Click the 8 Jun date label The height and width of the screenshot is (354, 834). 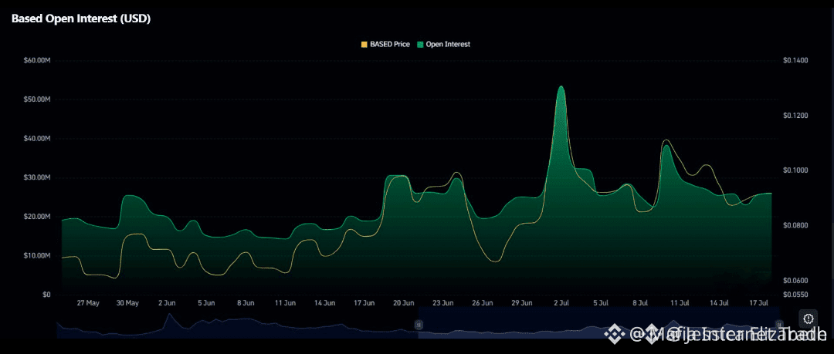point(246,303)
